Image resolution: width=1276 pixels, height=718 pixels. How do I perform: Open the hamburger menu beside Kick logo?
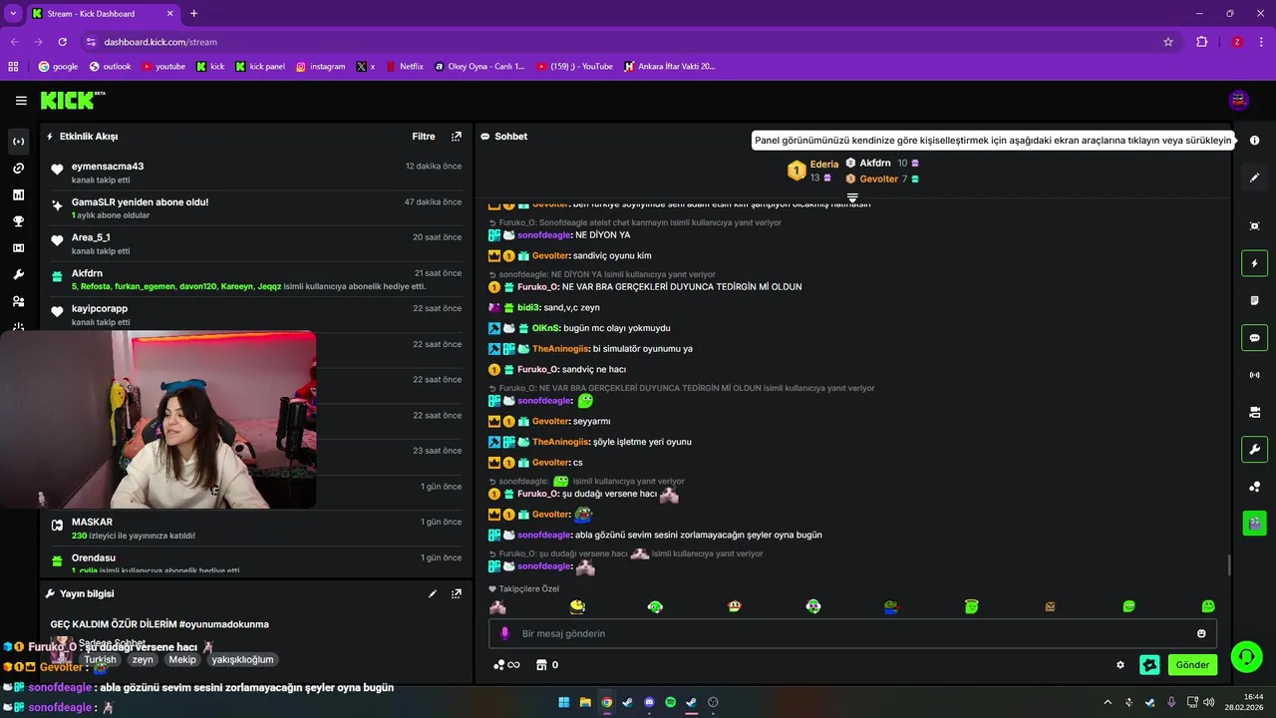click(21, 101)
